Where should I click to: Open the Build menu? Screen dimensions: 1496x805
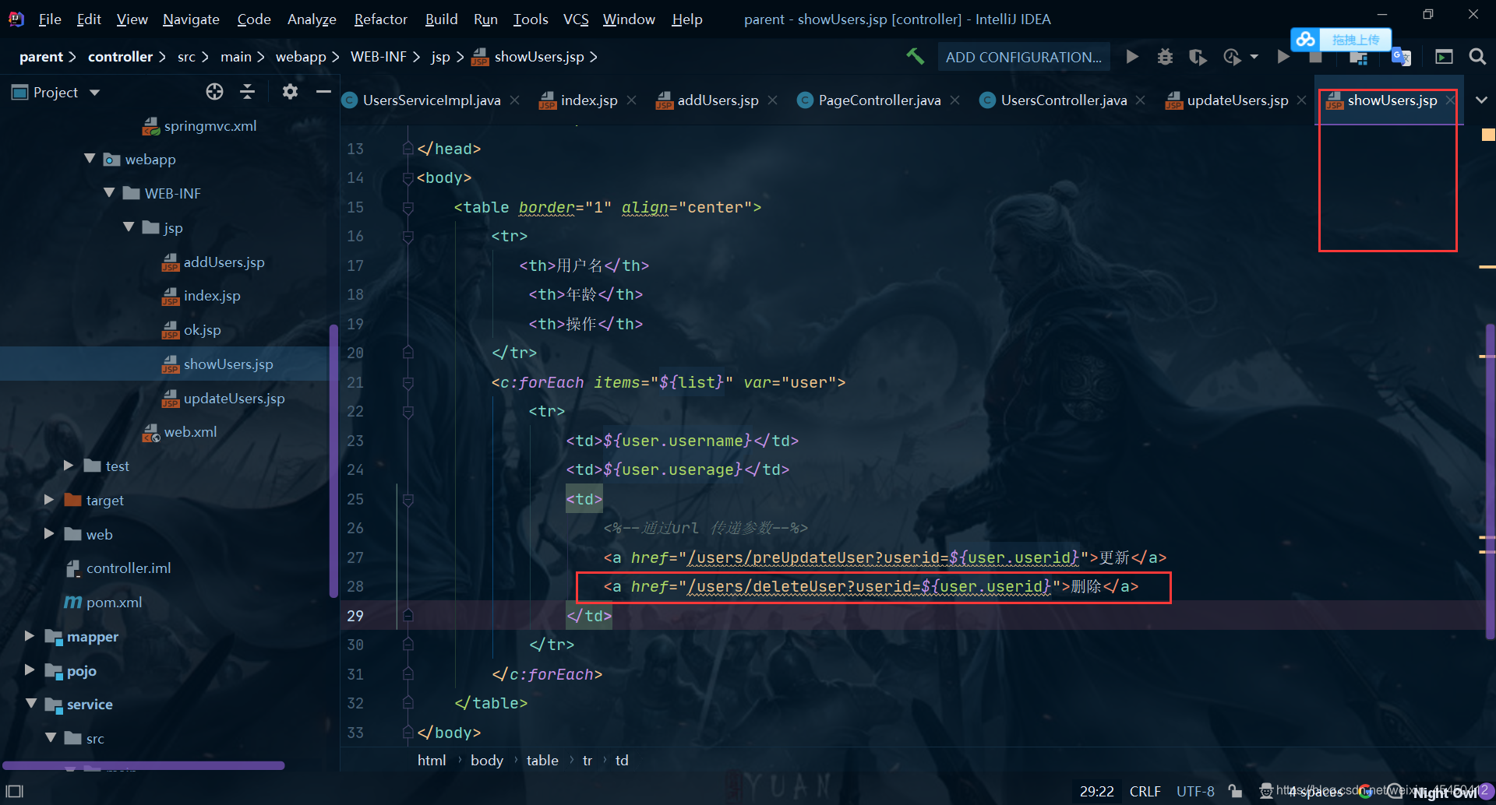point(441,19)
